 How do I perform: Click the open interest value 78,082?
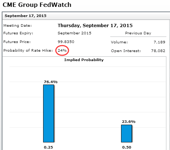click(158, 51)
